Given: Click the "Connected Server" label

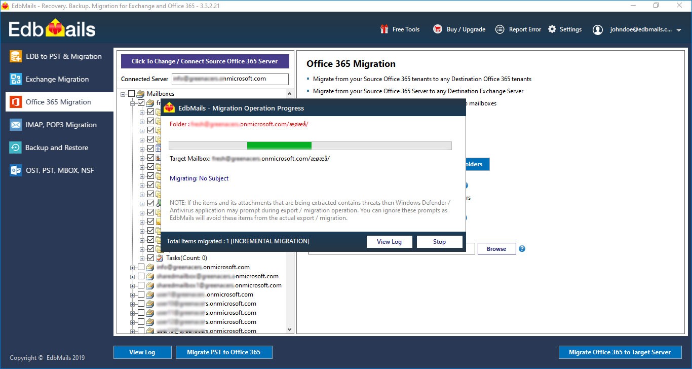Looking at the screenshot, I should (x=145, y=79).
